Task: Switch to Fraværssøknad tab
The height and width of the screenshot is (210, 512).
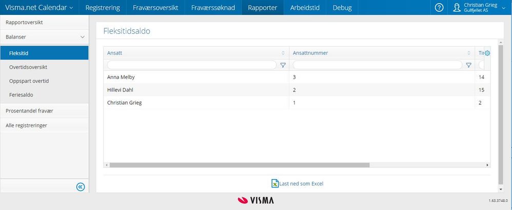Action: point(213,8)
